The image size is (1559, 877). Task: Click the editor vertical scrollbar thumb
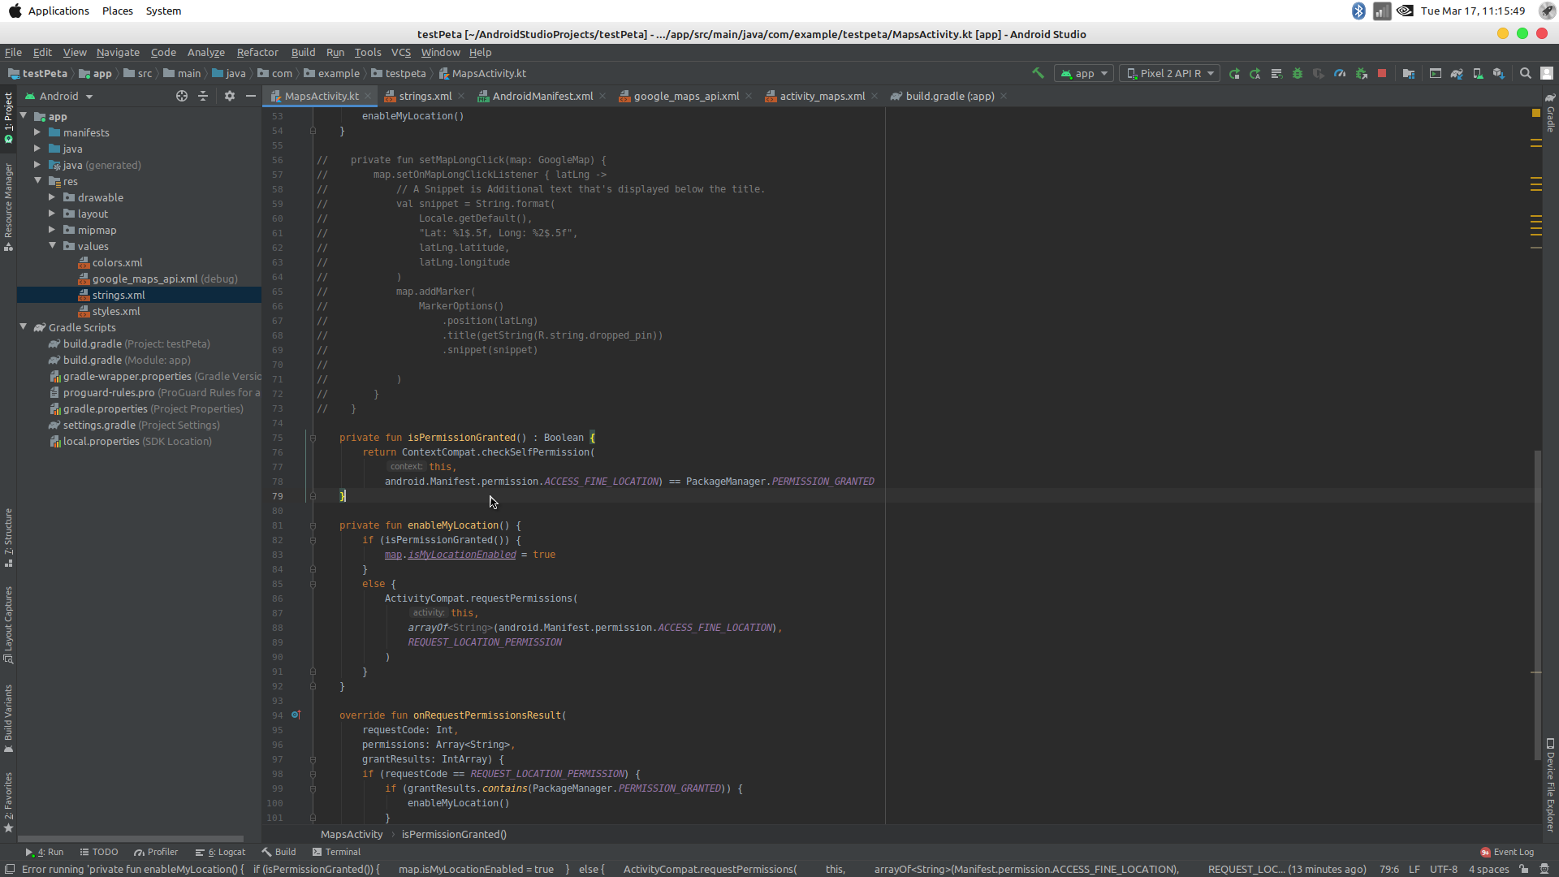pos(1537,605)
